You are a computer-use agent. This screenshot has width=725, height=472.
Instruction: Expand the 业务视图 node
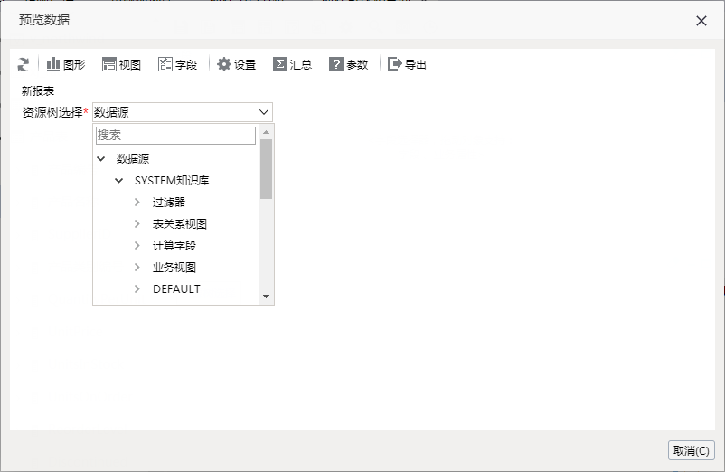[137, 268]
